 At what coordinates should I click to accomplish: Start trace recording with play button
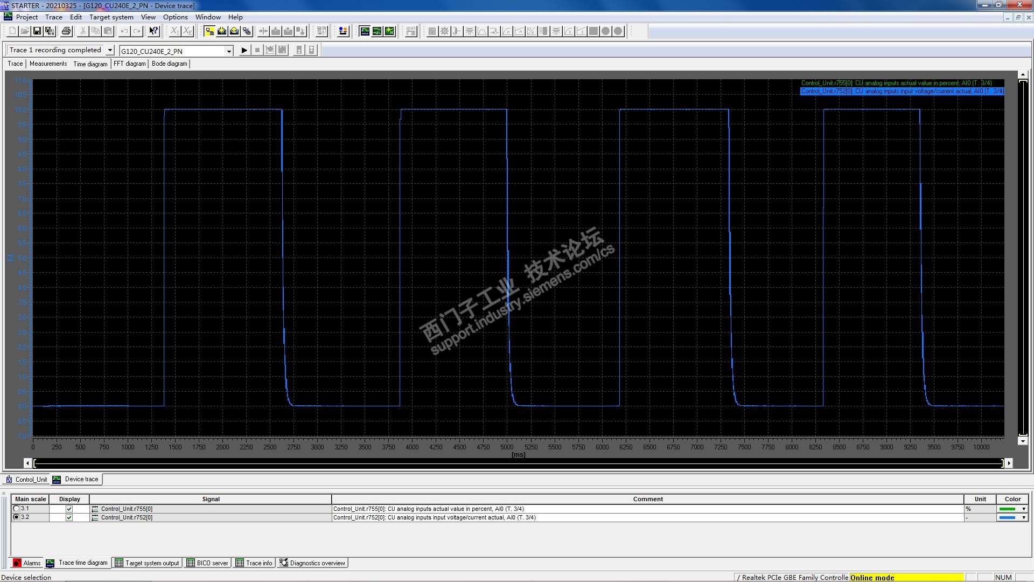pyautogui.click(x=244, y=50)
